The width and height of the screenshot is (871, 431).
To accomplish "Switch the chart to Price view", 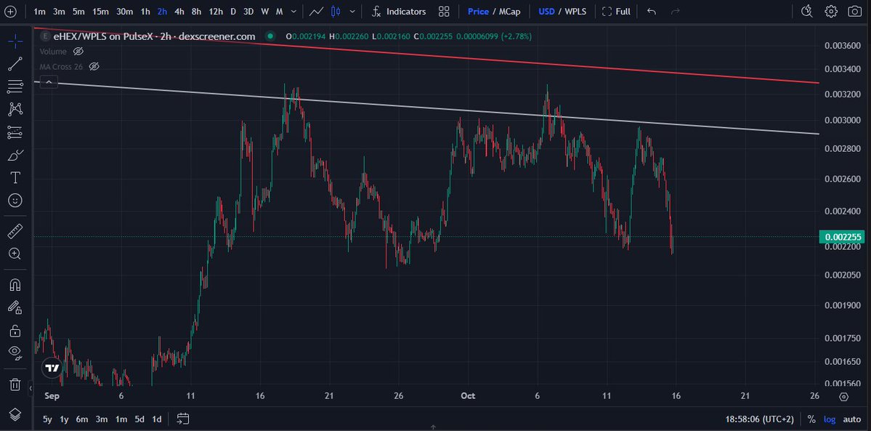I will point(478,11).
